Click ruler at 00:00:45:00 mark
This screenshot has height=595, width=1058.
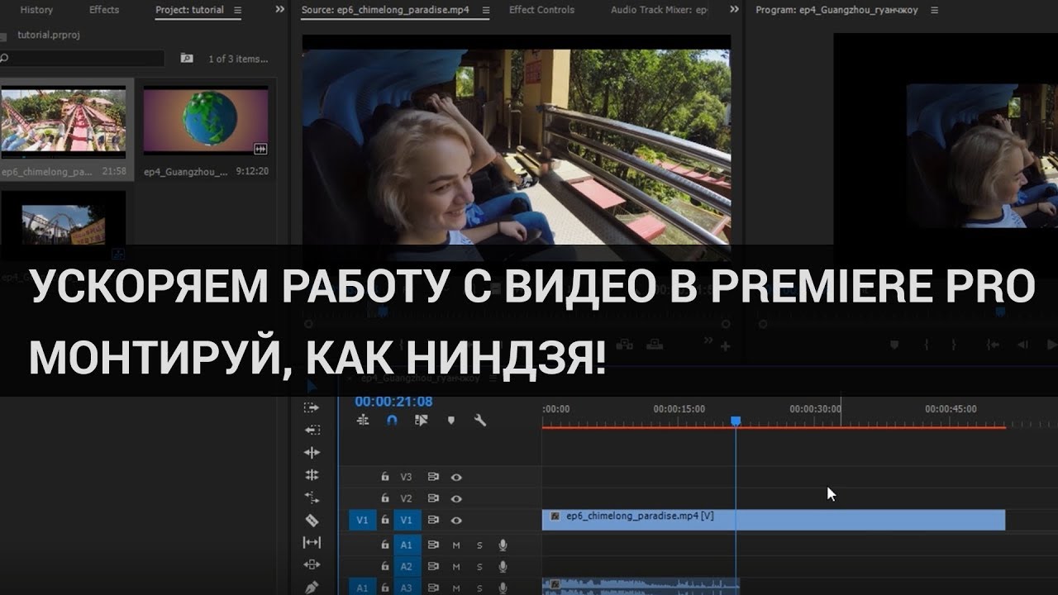tap(951, 409)
